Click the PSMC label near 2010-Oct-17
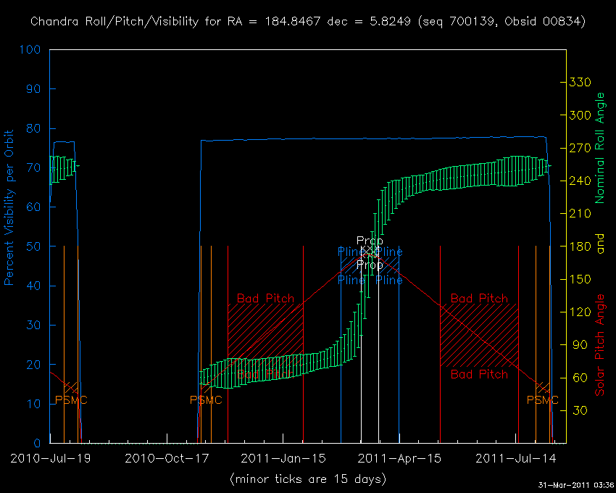The image size is (616, 493). tap(205, 400)
